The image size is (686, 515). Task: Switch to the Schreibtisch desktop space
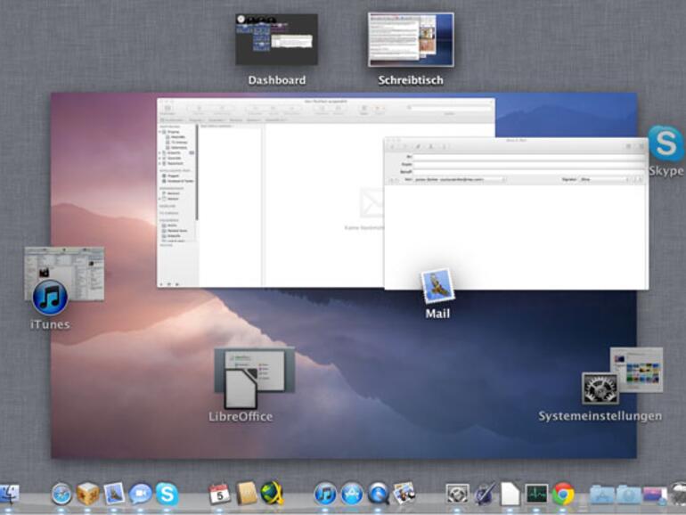[x=411, y=39]
